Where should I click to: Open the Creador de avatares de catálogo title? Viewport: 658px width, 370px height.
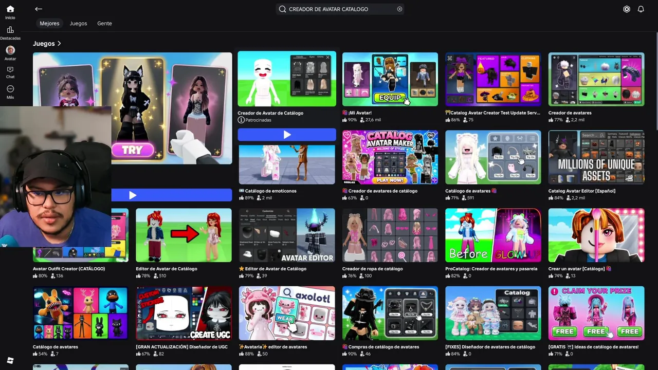tap(380, 191)
